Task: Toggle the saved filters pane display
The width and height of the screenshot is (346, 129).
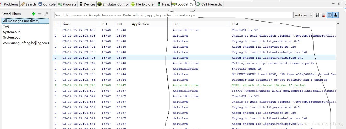Action: pyautogui.click(x=330, y=15)
